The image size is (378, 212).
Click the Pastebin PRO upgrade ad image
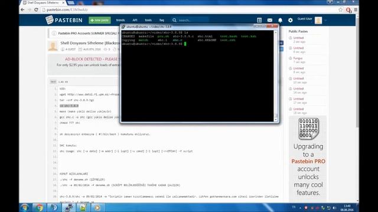pyautogui.click(x=308, y=158)
